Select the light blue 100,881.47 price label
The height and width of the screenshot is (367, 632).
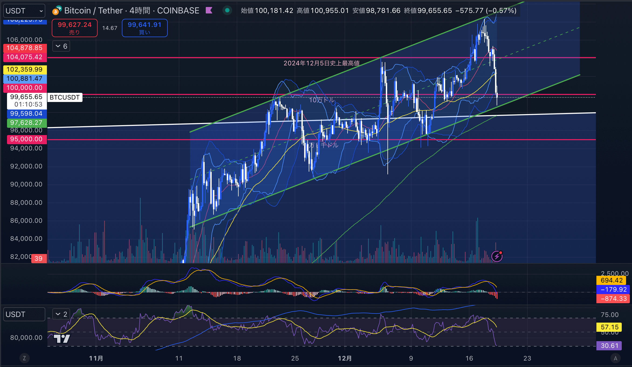click(x=25, y=79)
